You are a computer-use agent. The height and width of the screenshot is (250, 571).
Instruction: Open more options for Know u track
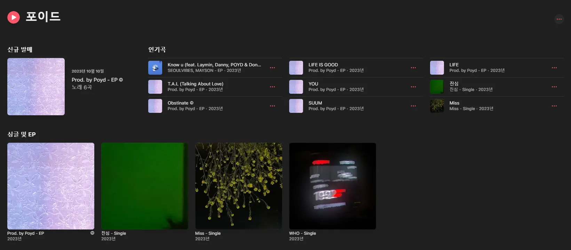click(272, 68)
